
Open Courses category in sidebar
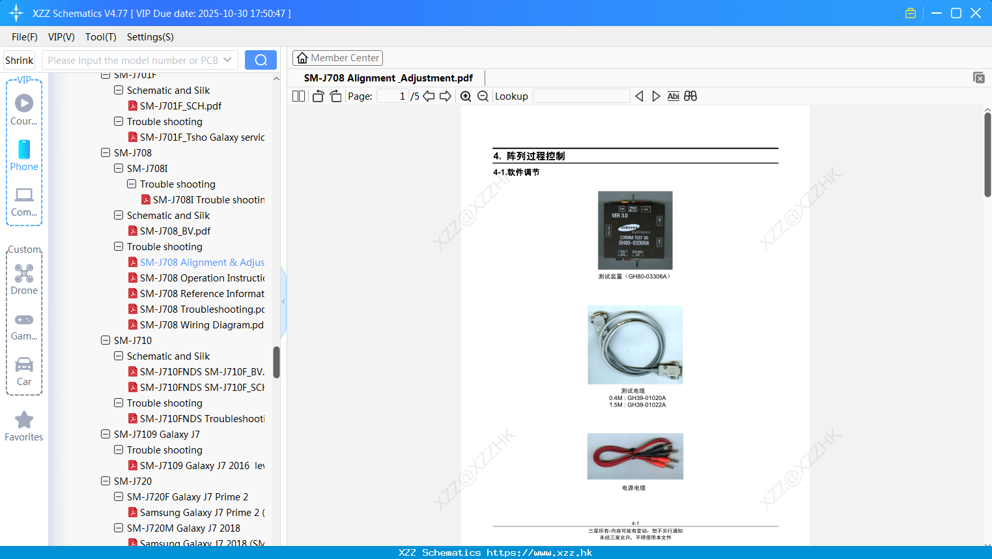(24, 109)
